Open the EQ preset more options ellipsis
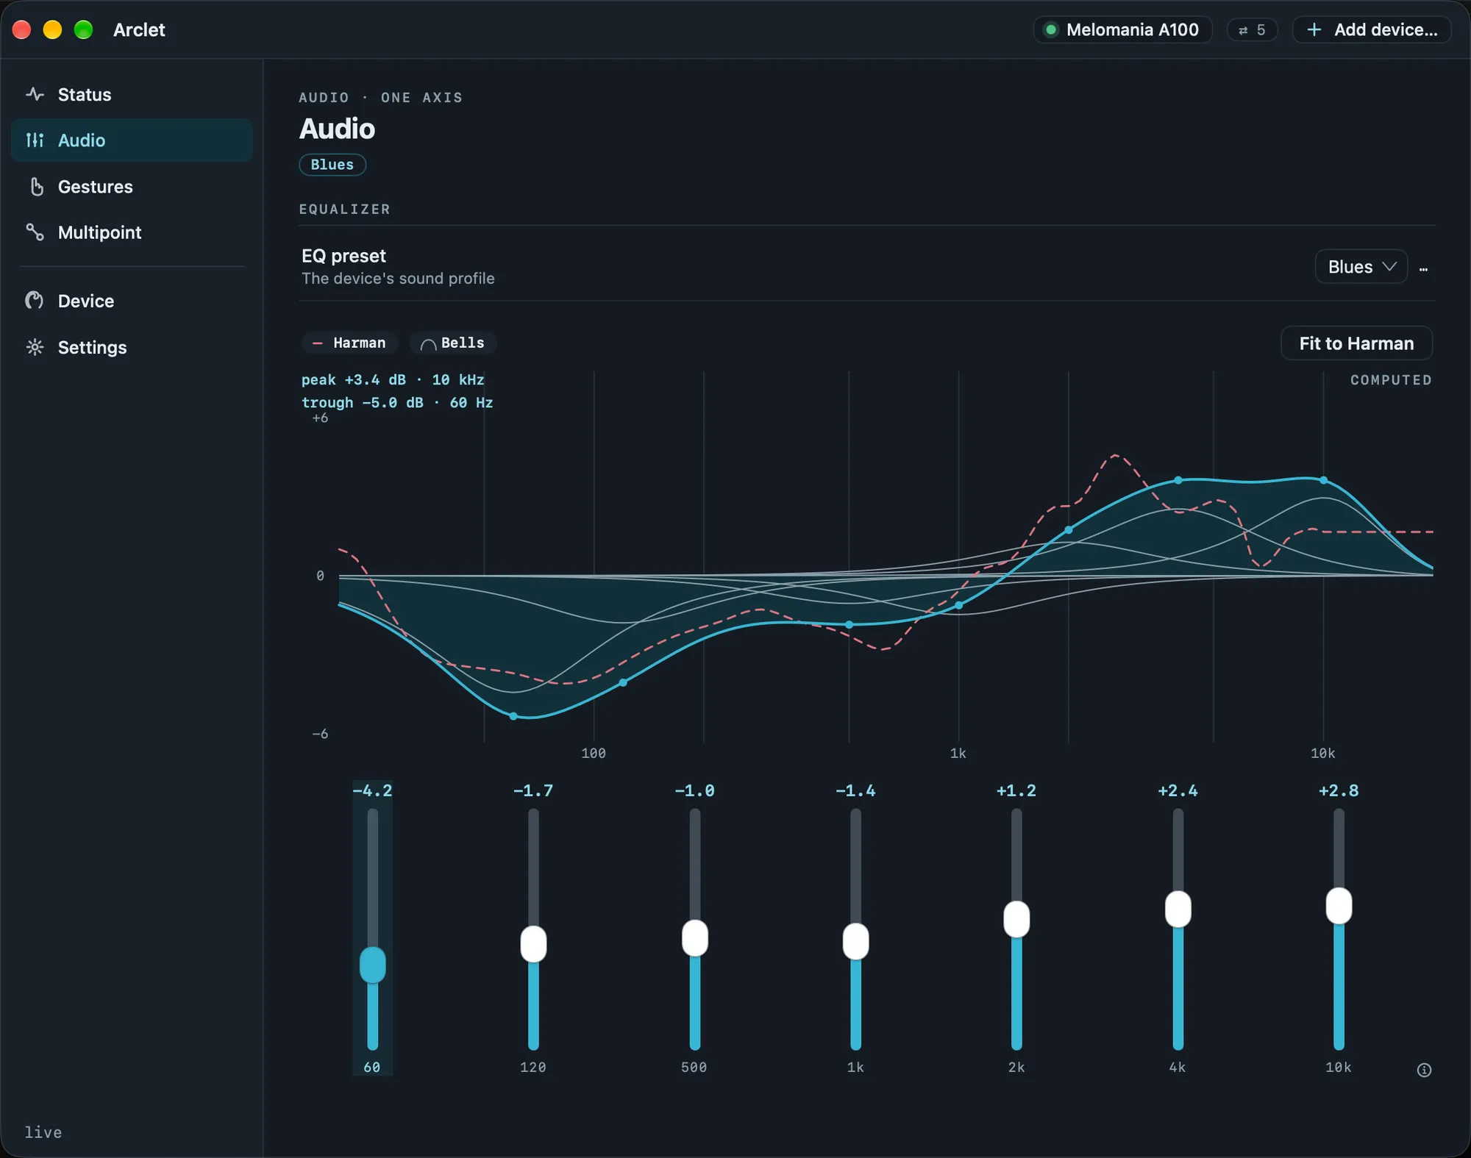 coord(1423,268)
